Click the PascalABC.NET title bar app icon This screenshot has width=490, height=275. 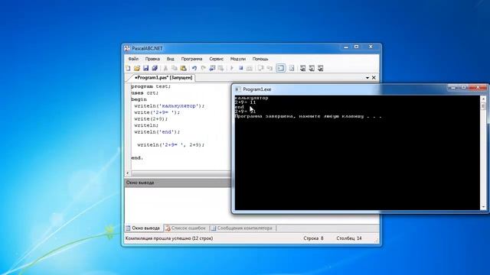click(127, 48)
